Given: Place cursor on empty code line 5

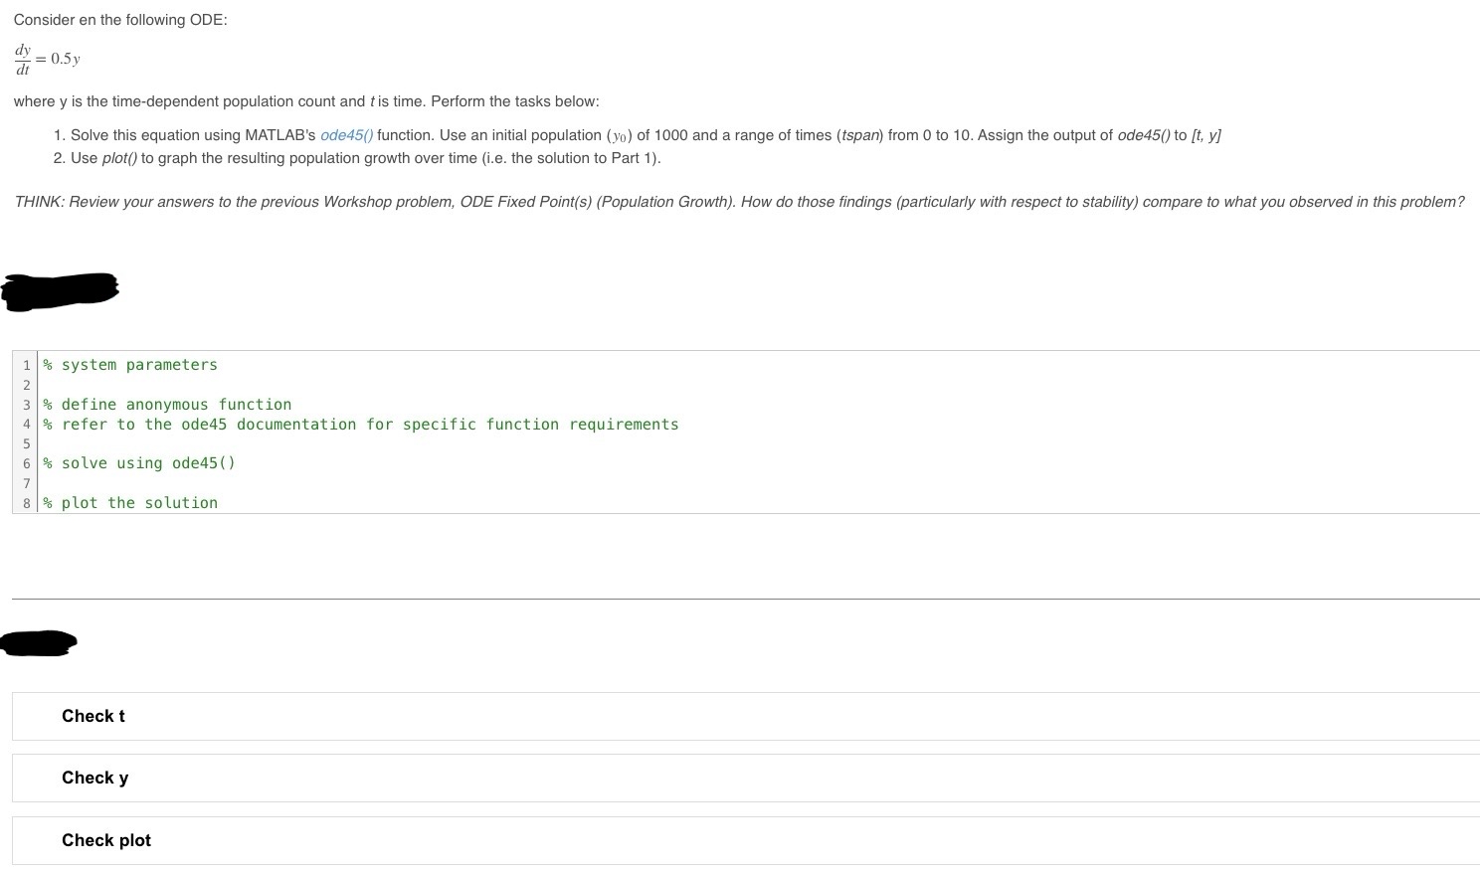Looking at the screenshot, I should click(x=199, y=443).
